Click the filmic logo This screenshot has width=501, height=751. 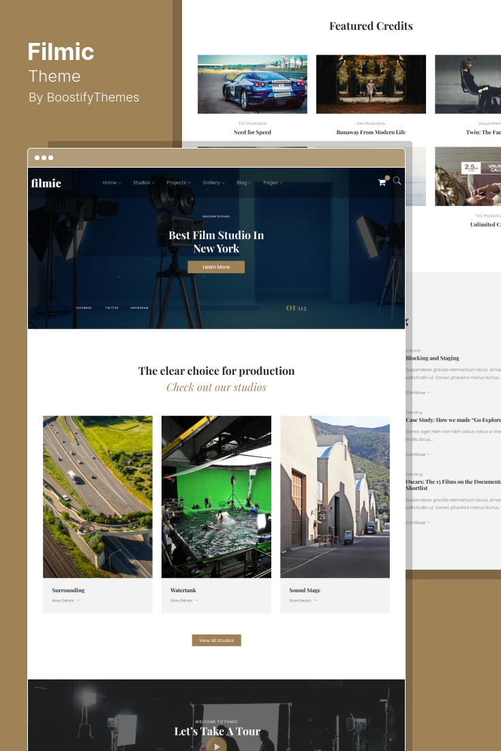coord(46,183)
